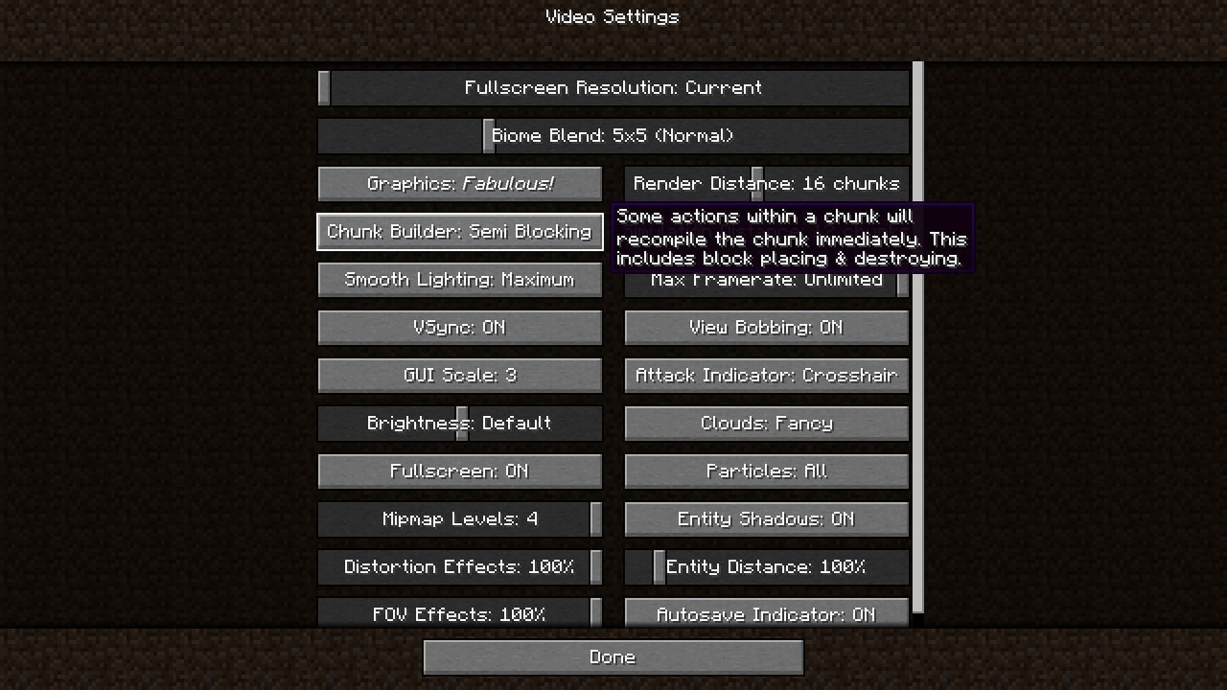Switch Graphics mode from Fabulous!

(x=459, y=183)
